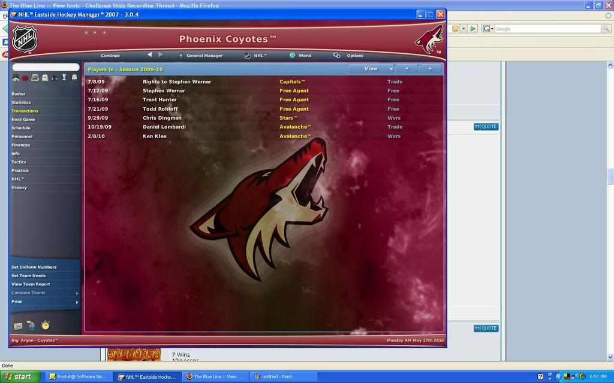This screenshot has height=383, width=614.
Task: Click the Capitals team link
Action: click(x=292, y=81)
